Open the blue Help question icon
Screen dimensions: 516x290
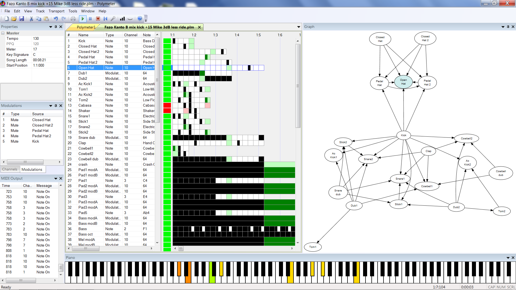140,19
